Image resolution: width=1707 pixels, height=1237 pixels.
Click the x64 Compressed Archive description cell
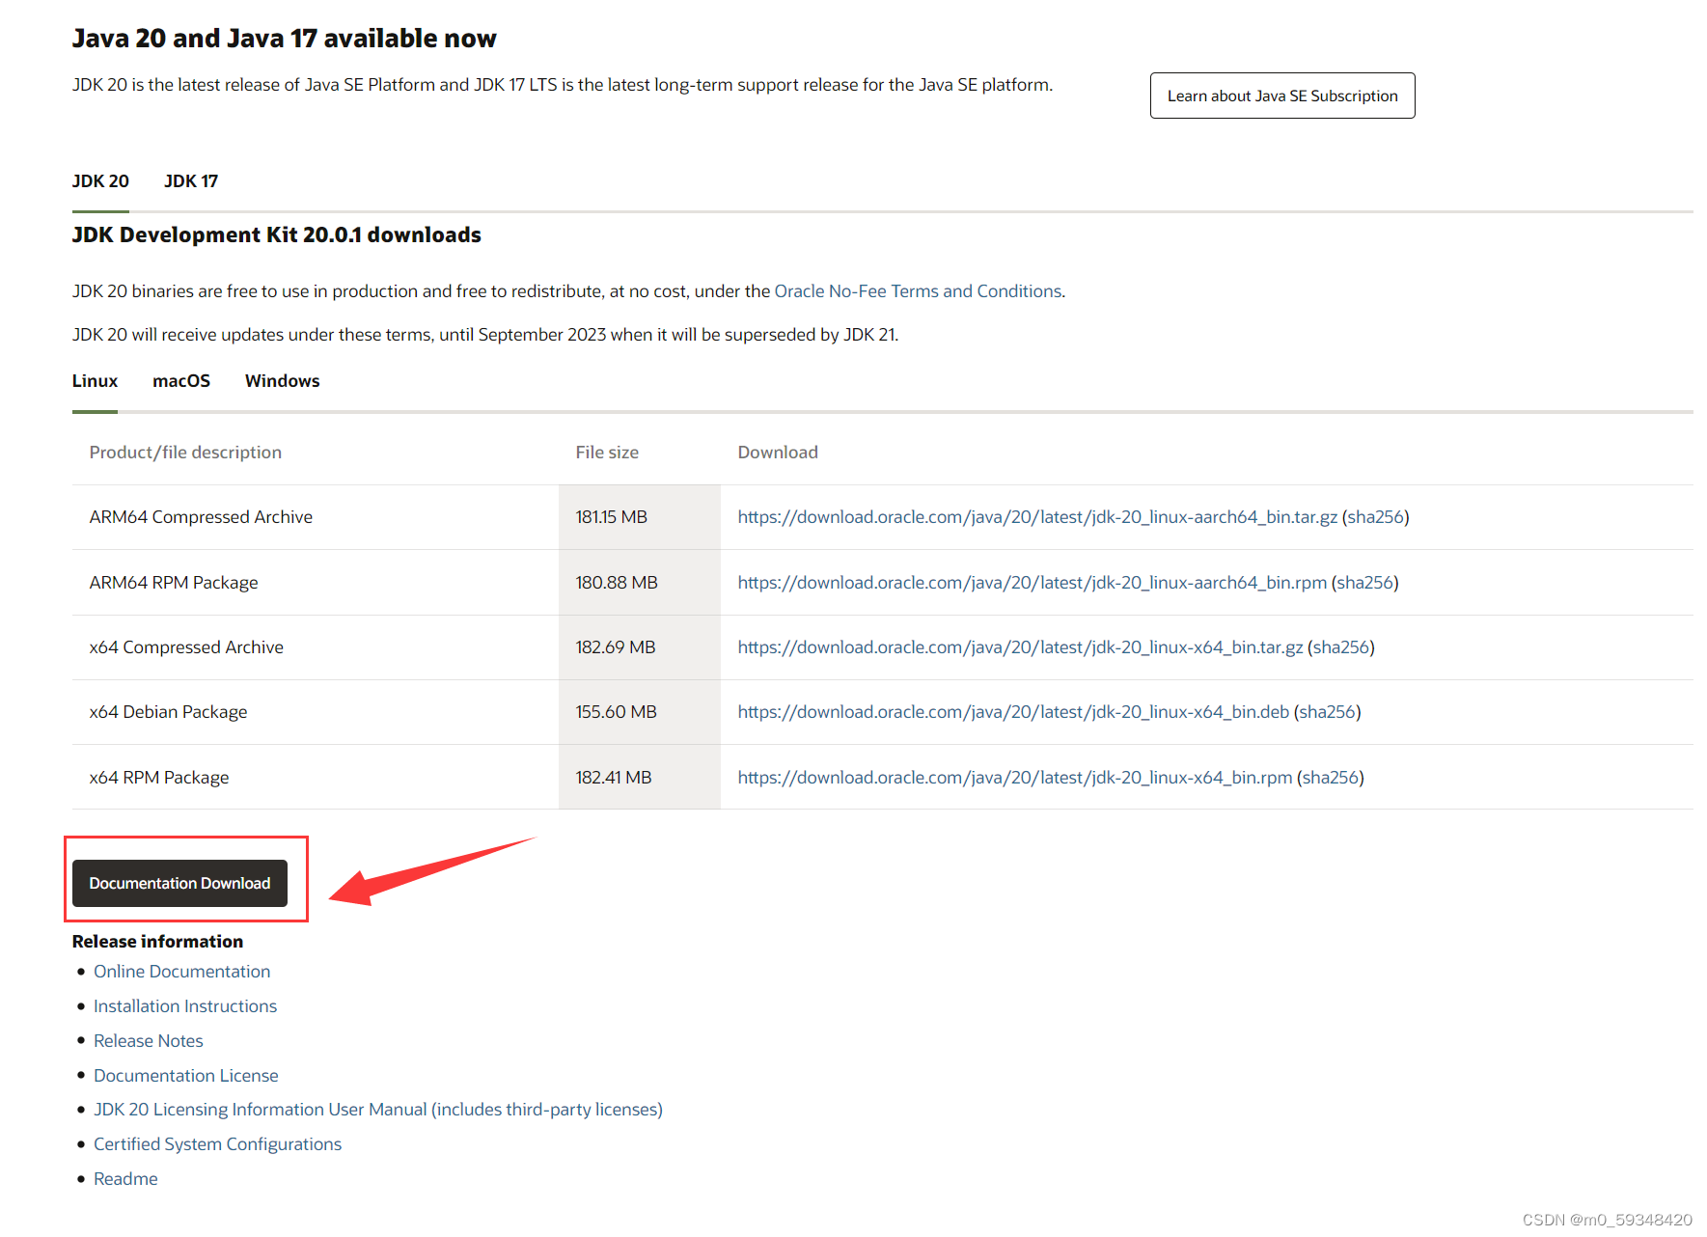316,647
